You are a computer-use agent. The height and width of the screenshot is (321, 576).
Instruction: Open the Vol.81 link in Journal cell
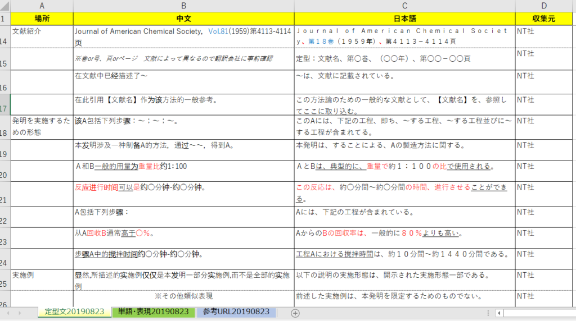218,31
